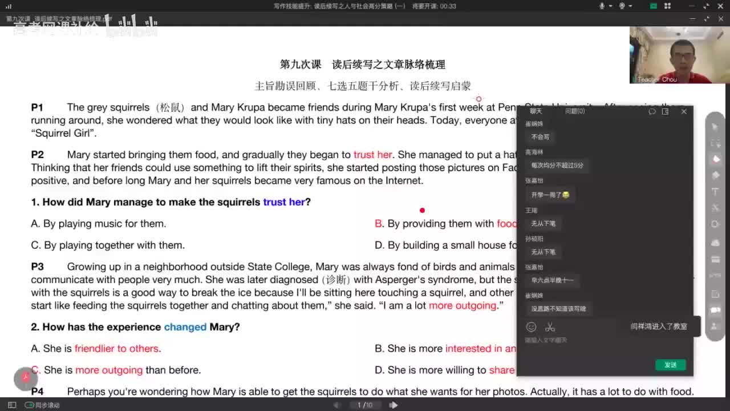Viewport: 730px width, 411px height.
Task: Send message with the 发送 button
Action: (671, 365)
